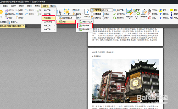Choose Add Text Tool (添加文本工具)

(85, 22)
